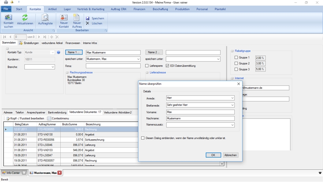The height and width of the screenshot is (182, 323).
Task: Toggle the Liefersperre checkbox
Action: 147,66
